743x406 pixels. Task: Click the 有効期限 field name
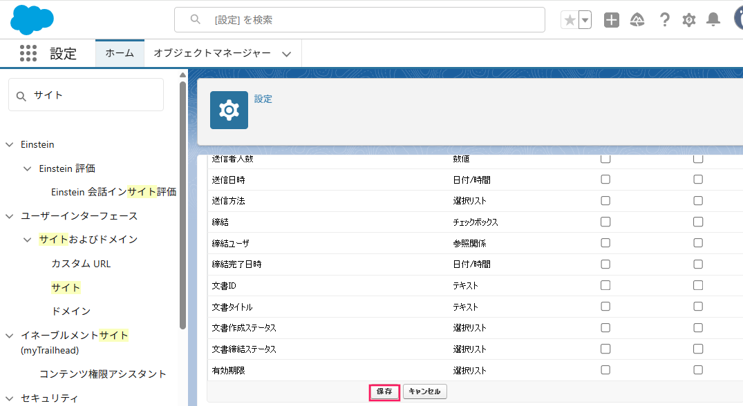[228, 371]
